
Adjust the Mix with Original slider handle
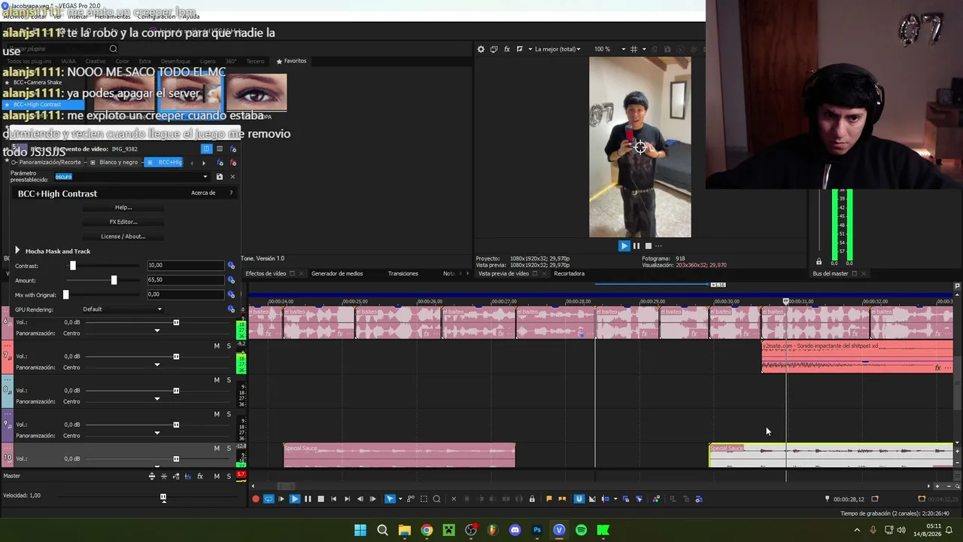click(x=65, y=294)
